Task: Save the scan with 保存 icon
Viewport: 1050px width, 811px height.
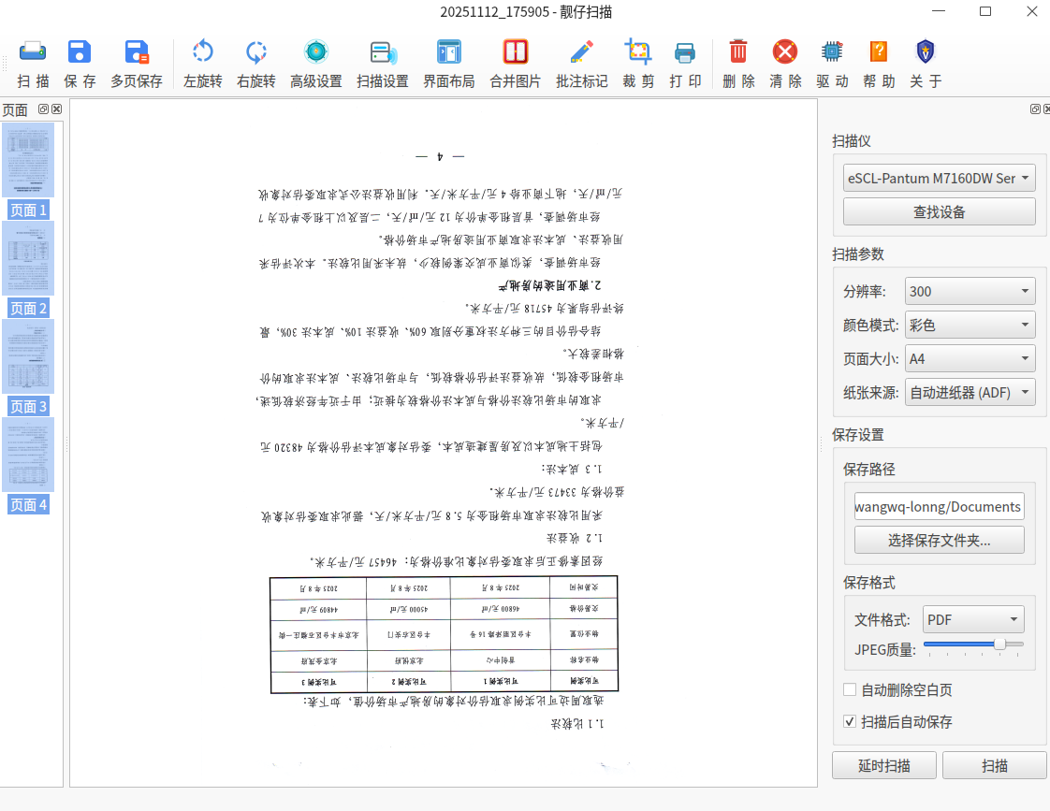Action: pyautogui.click(x=80, y=65)
